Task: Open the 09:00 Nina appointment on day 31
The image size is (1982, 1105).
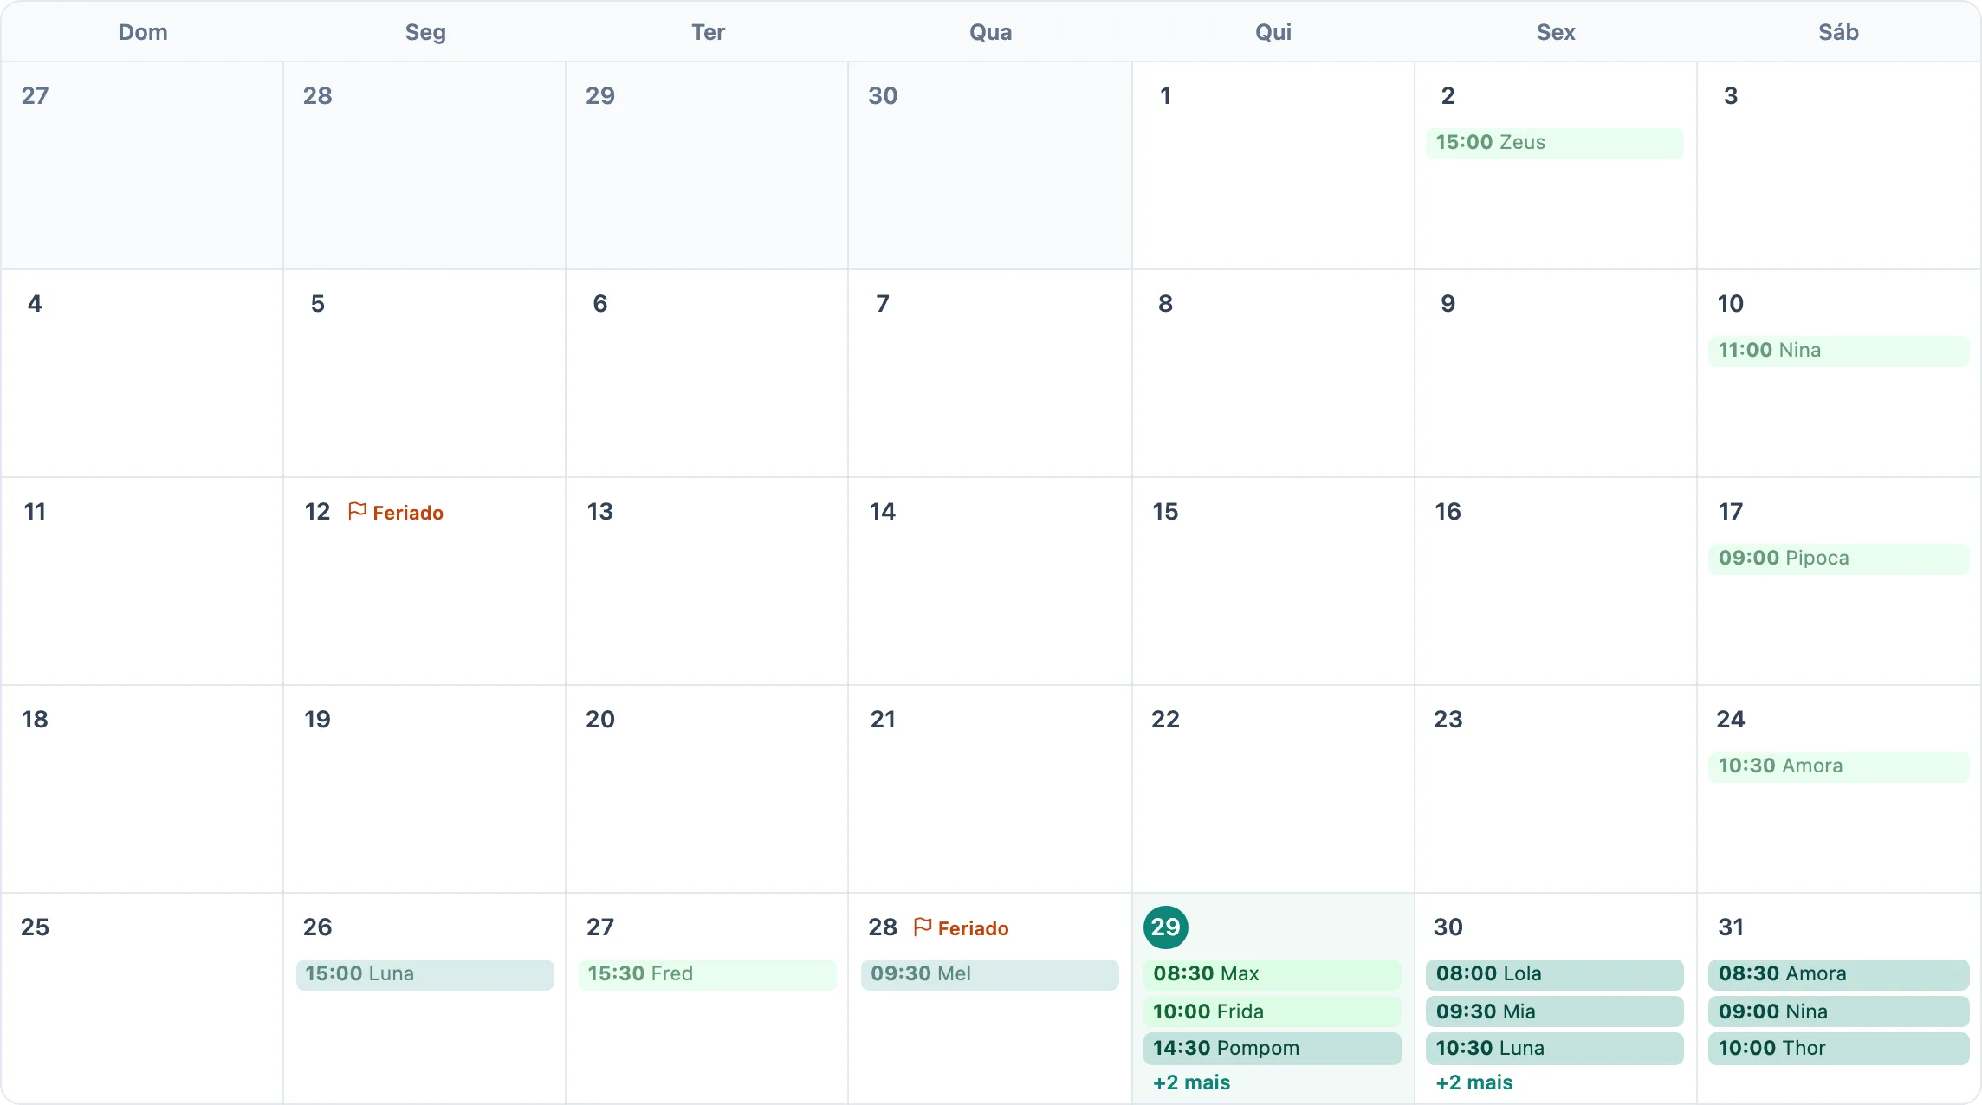Action: tap(1838, 1011)
